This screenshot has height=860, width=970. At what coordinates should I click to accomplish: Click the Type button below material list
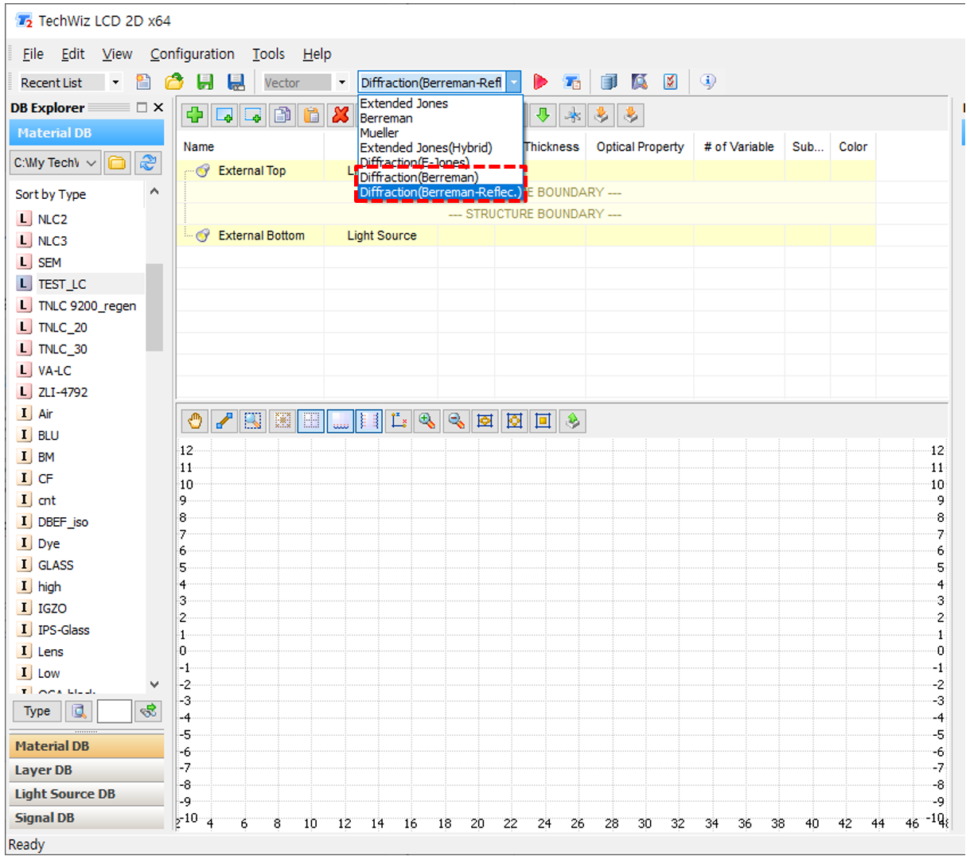pos(37,711)
